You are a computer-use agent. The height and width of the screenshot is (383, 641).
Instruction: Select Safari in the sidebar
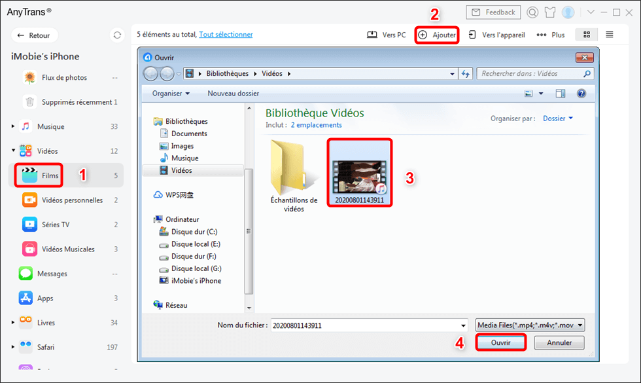point(45,347)
